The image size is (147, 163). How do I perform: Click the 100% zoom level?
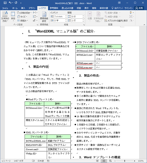pyautogui.click(x=141, y=161)
